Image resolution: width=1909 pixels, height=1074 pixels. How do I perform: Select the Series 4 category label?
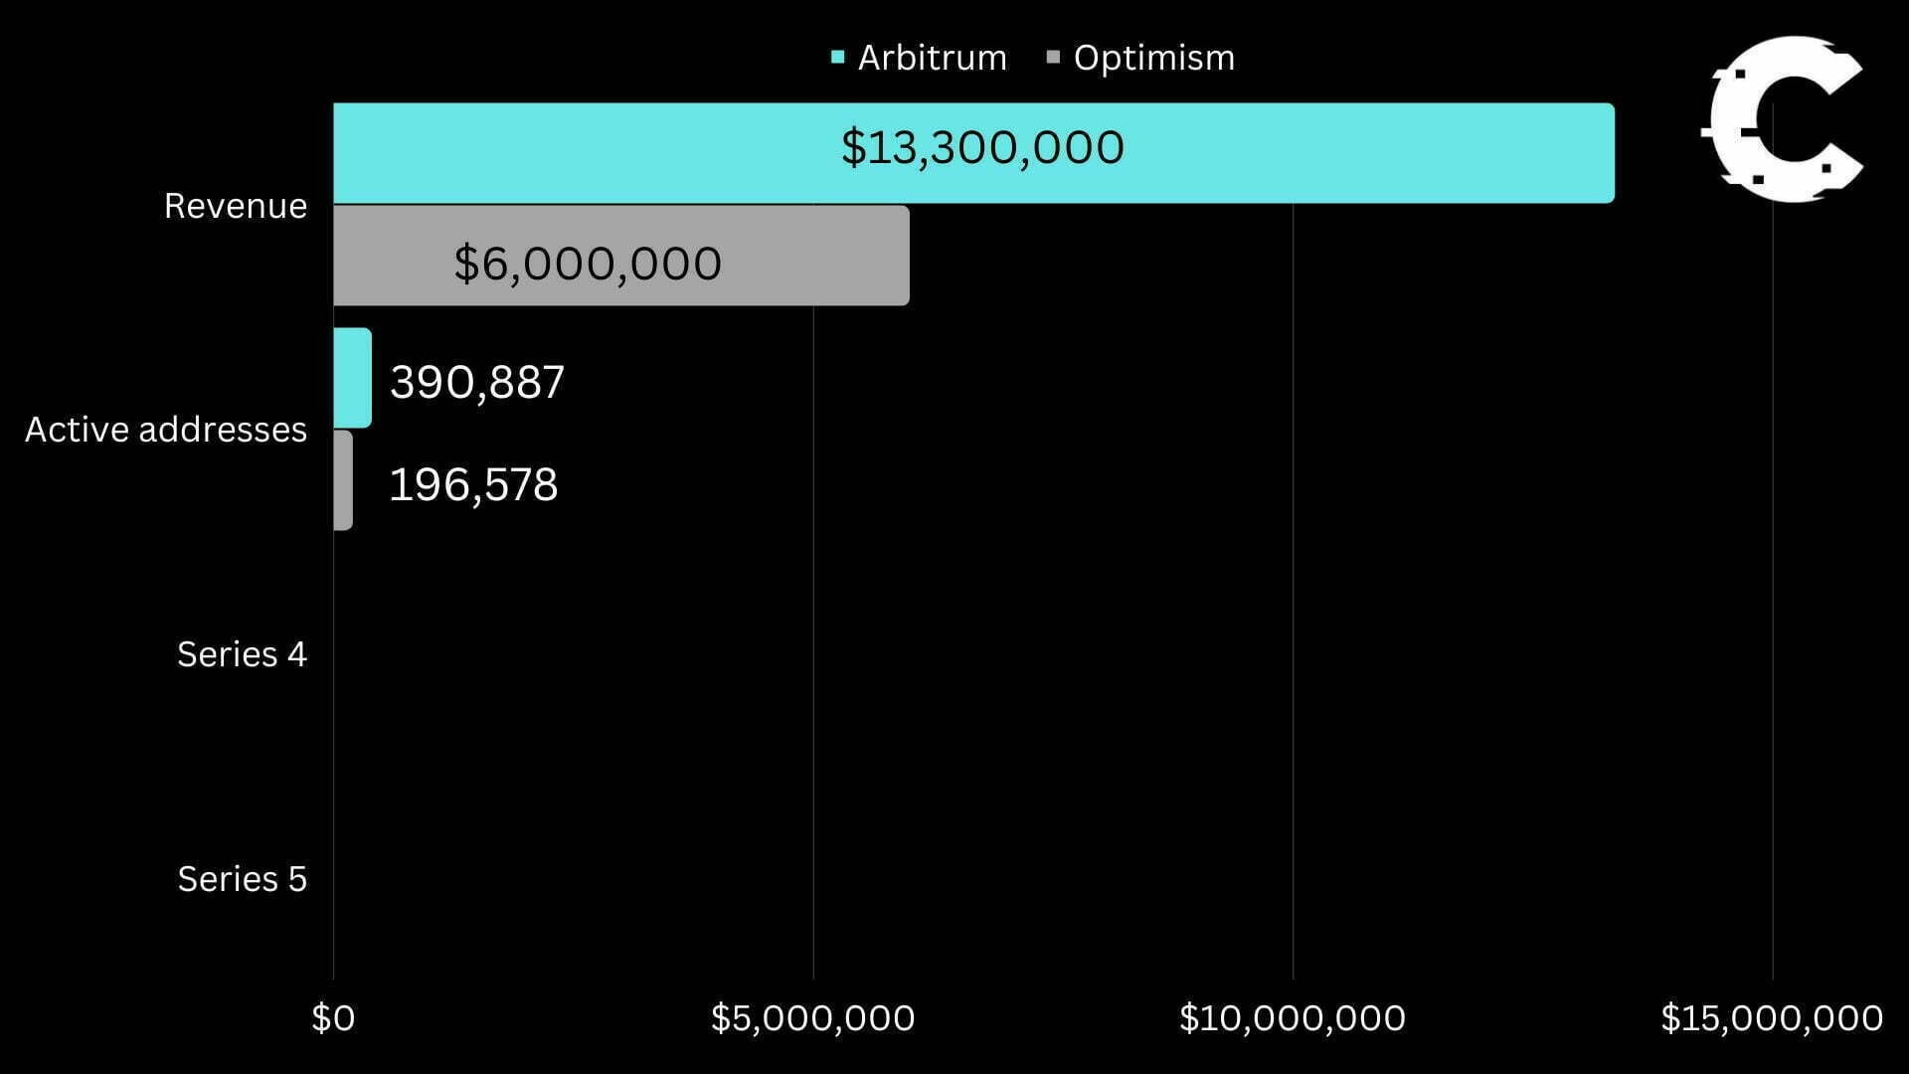coord(242,654)
